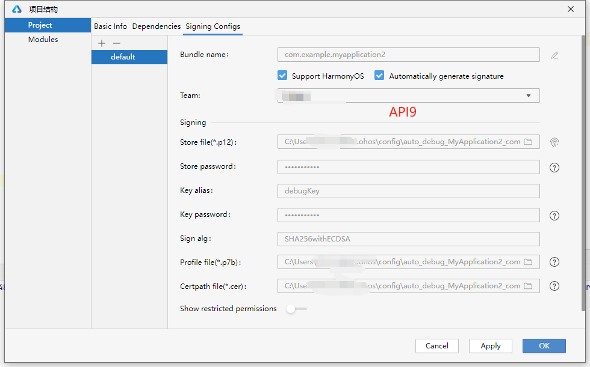Close the project structure dialog
The image size is (590, 367).
click(x=571, y=9)
